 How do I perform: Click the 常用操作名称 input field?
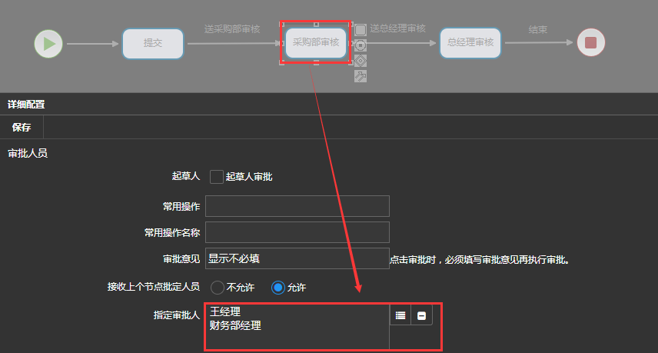point(297,232)
